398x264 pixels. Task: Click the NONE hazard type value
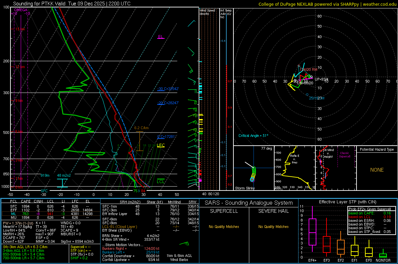tap(377, 170)
